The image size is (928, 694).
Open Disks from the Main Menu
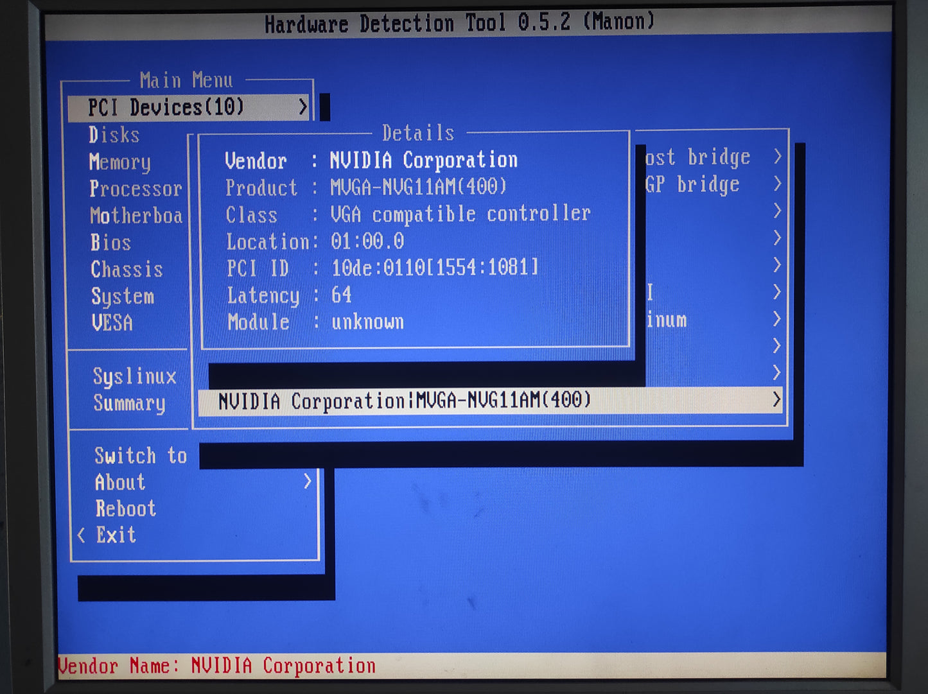[x=114, y=135]
